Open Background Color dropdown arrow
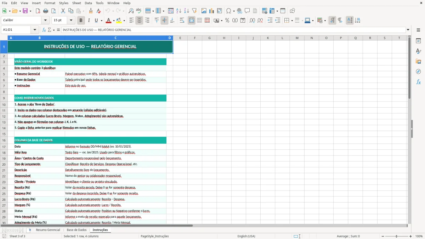Screen dimensions: 425x239 pyautogui.click(x=124, y=21)
